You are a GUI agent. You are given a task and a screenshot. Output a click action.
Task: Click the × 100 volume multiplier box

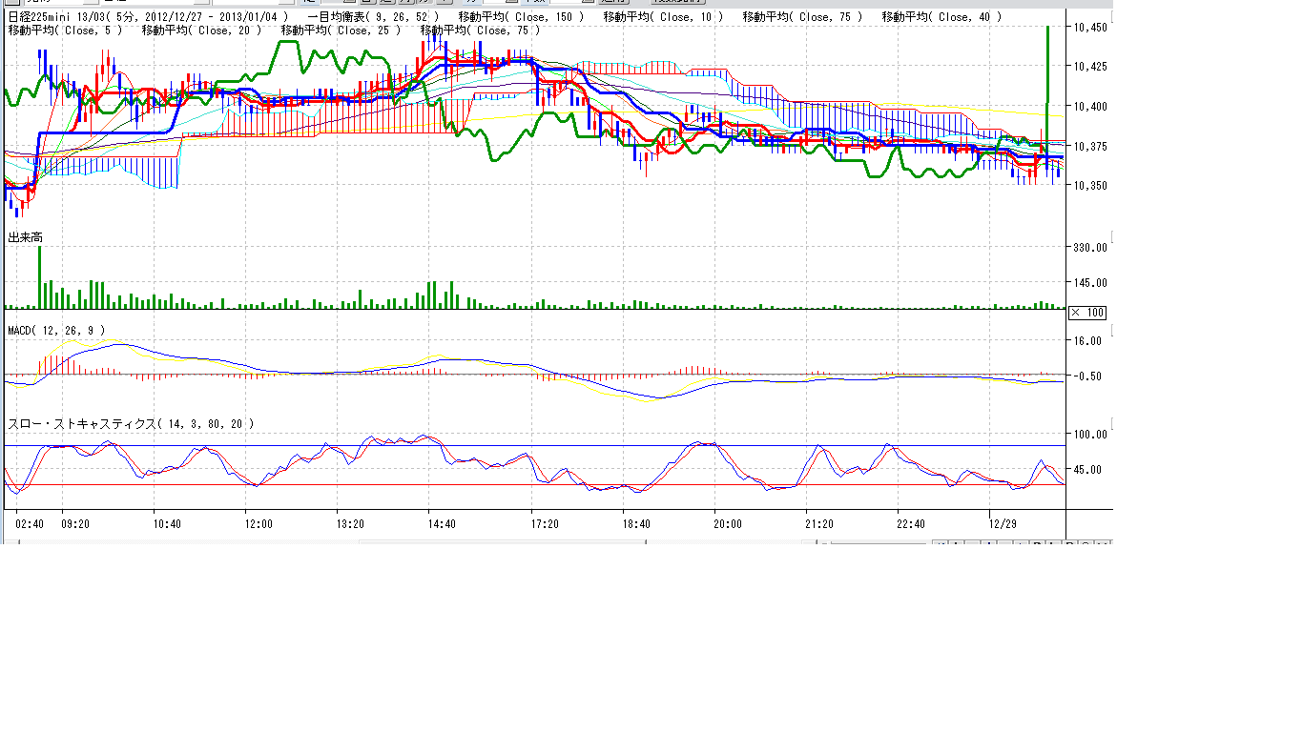click(1087, 313)
